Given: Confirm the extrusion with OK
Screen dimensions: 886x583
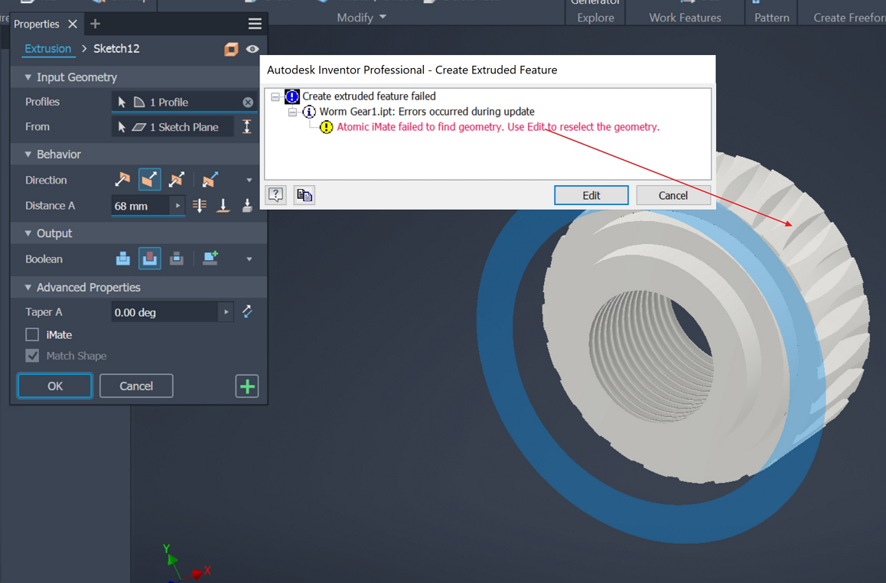Looking at the screenshot, I should 55,386.
